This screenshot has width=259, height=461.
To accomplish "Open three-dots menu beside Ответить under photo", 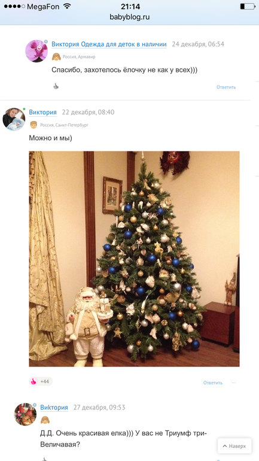I will (x=234, y=383).
